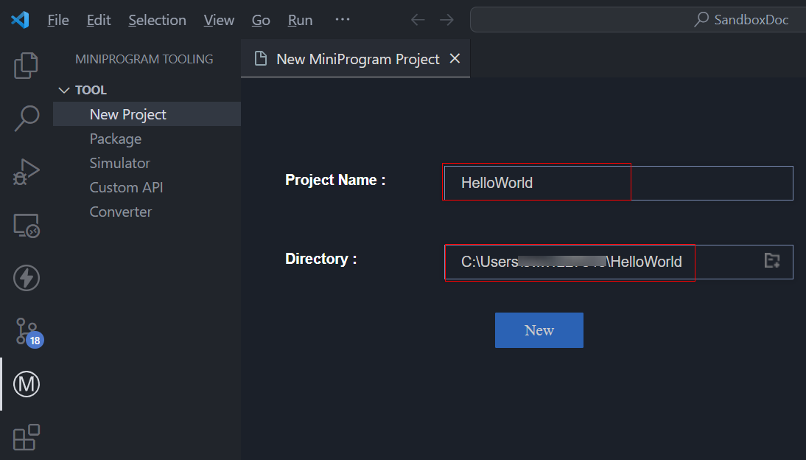The width and height of the screenshot is (806, 460).
Task: Open Run and Debug view
Action: coord(27,172)
